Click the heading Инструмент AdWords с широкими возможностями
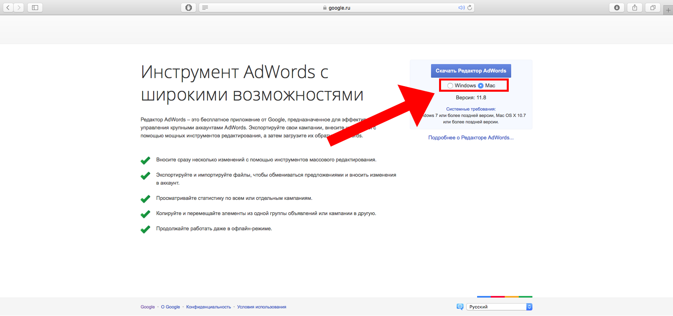The height and width of the screenshot is (316, 673). pos(252,83)
